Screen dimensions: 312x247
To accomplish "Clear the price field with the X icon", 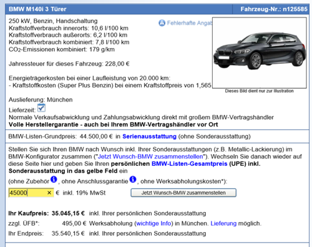I will pos(49,193).
